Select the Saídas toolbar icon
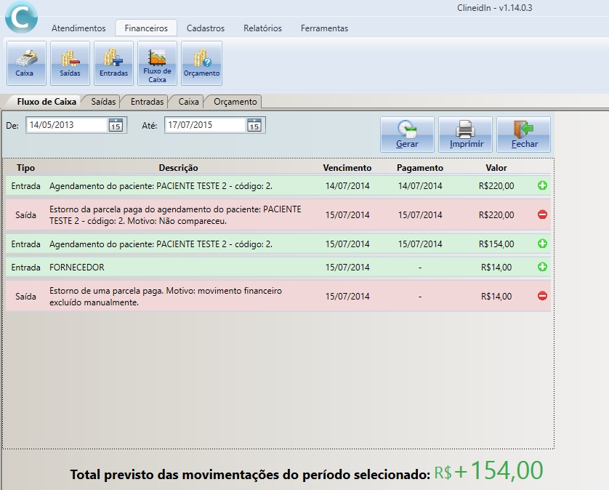The image size is (609, 490). tap(70, 63)
